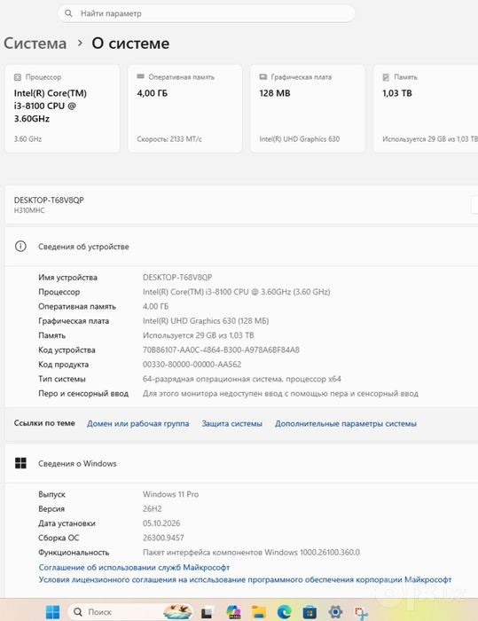Click the taskbar search highlight image

coord(178,612)
